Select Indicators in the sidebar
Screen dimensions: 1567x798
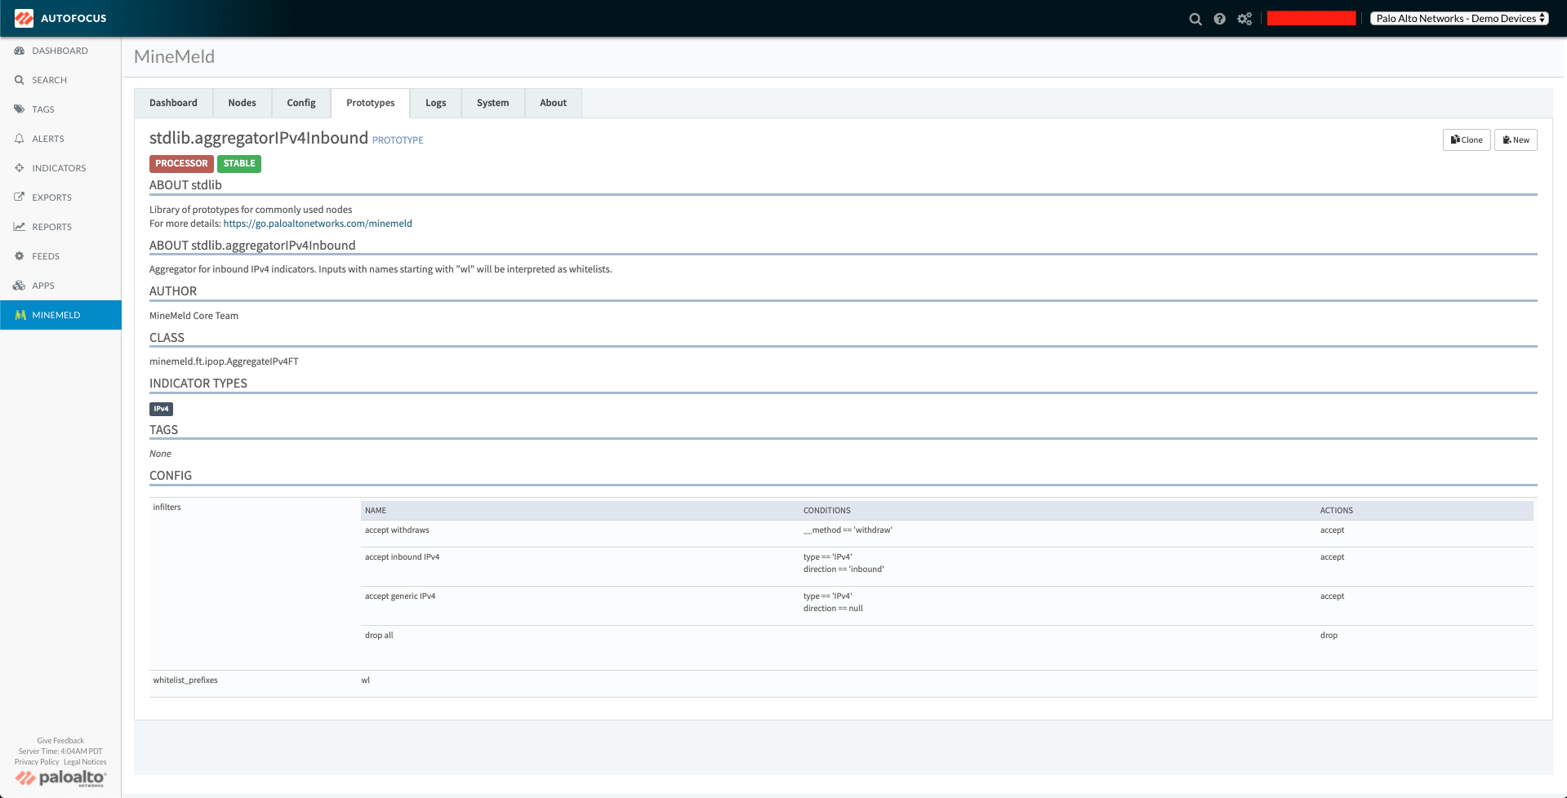(59, 168)
